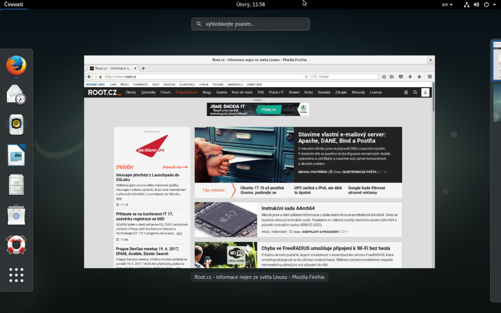
Task: Open the clock 'Úterý, 11:58' menu
Action: (x=250, y=5)
